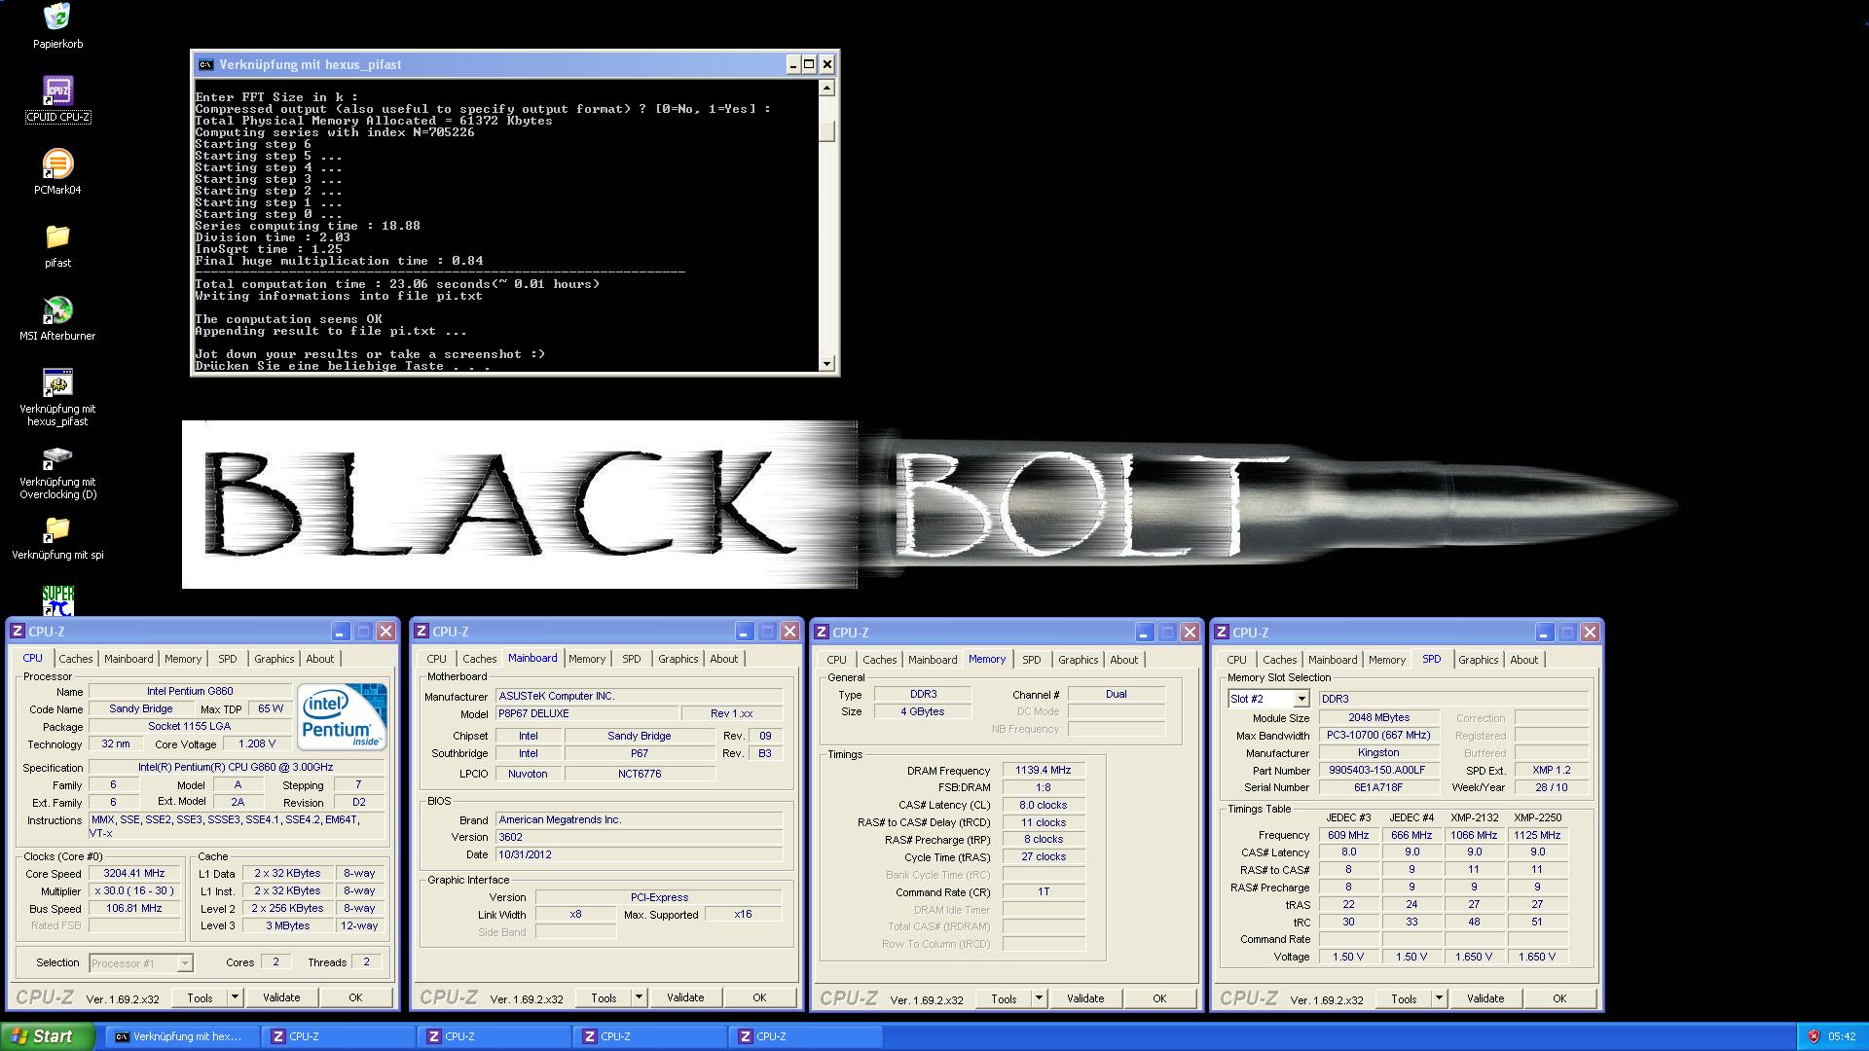
Task: Open the Overclocking (D) drive shortcut
Action: [x=57, y=456]
